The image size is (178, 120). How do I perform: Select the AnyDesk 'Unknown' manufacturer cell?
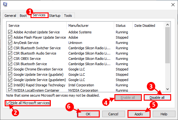coord(75,43)
